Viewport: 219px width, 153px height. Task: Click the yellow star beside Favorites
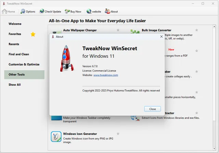(x=33, y=34)
